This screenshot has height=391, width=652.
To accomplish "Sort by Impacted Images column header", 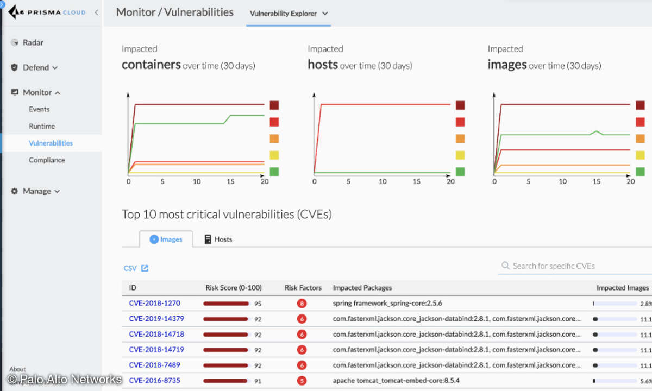I will [x=623, y=288].
